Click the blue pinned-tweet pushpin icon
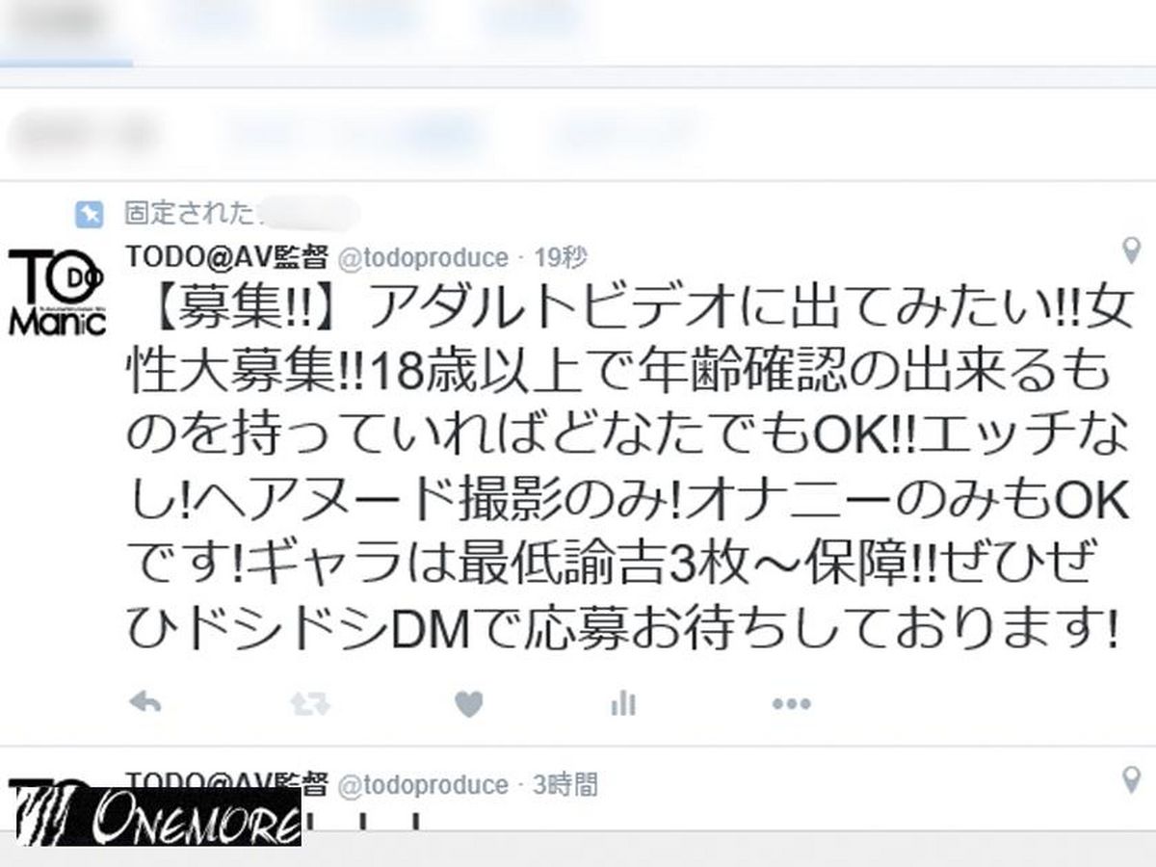This screenshot has width=1156, height=867. (x=89, y=213)
